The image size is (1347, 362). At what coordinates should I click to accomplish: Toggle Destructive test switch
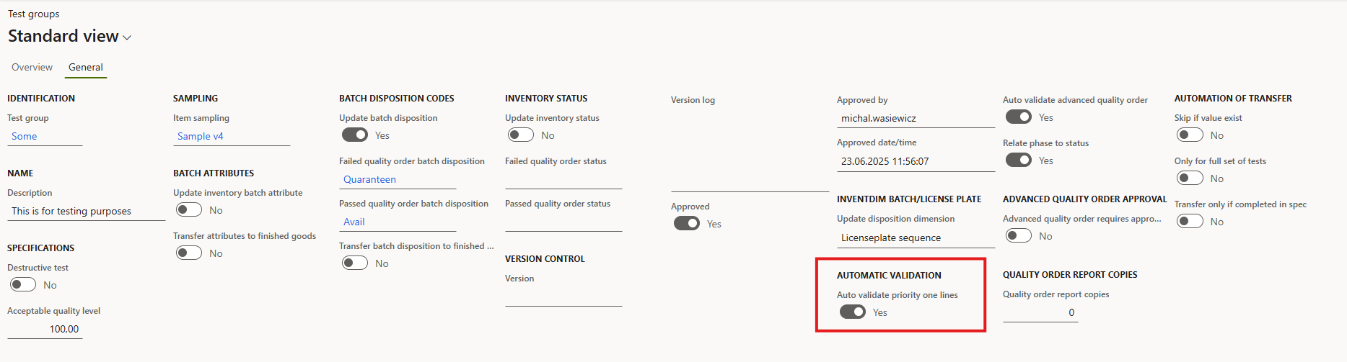tap(23, 285)
